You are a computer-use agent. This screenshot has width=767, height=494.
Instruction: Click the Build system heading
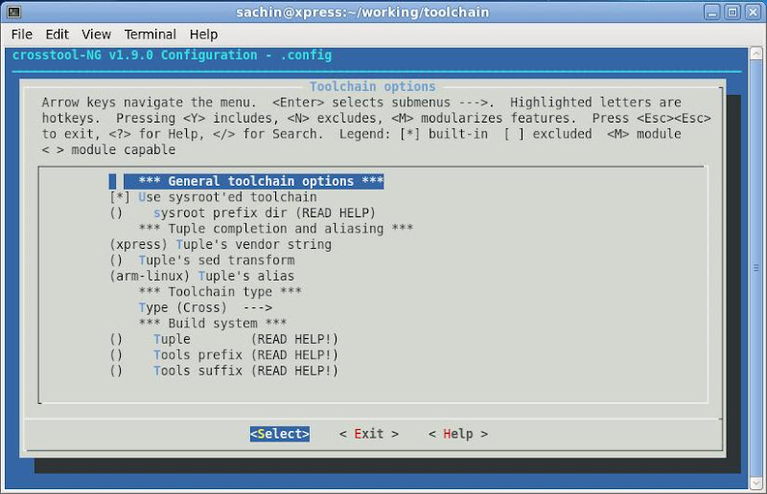[x=213, y=323]
